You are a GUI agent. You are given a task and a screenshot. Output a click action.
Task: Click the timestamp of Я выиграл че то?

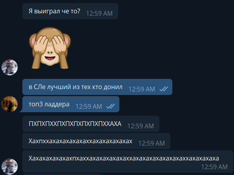(x=99, y=13)
